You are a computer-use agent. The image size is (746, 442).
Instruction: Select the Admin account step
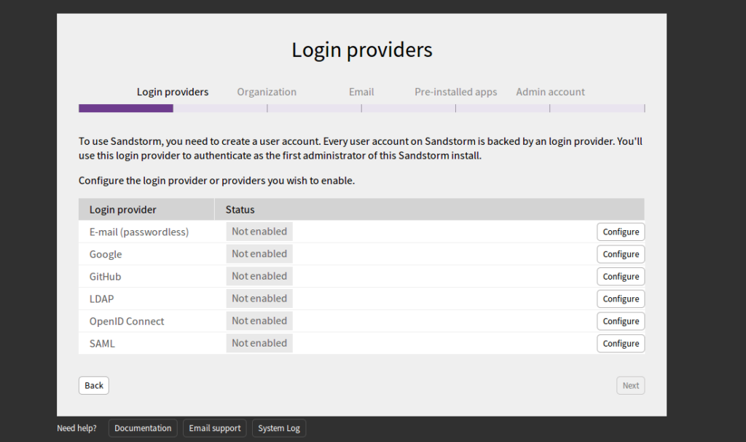pos(551,92)
